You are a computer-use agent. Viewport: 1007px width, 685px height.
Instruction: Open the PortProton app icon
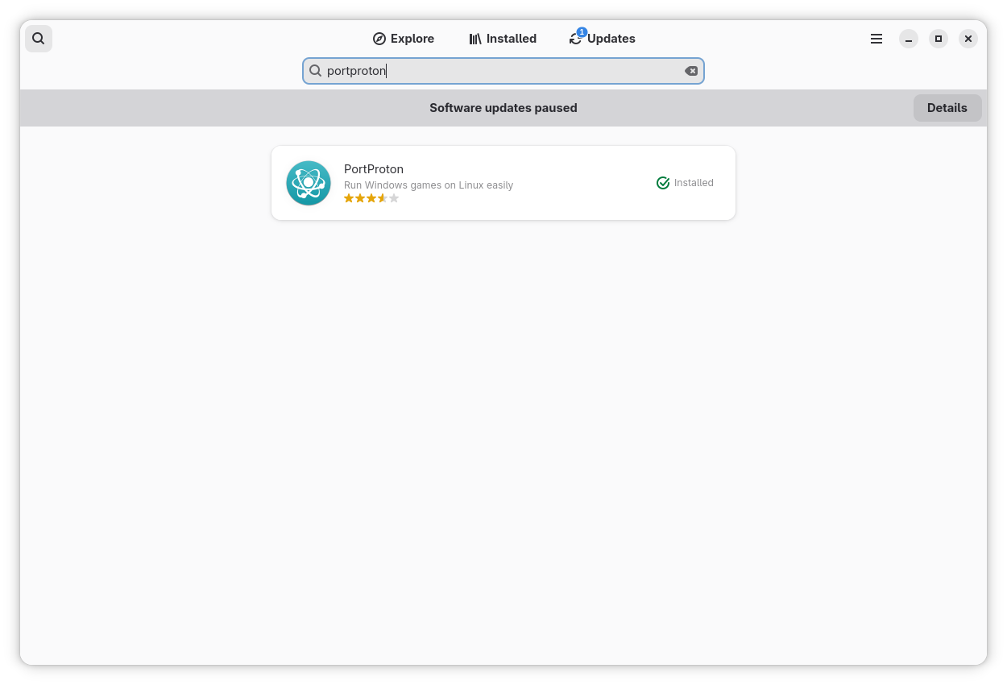point(309,183)
